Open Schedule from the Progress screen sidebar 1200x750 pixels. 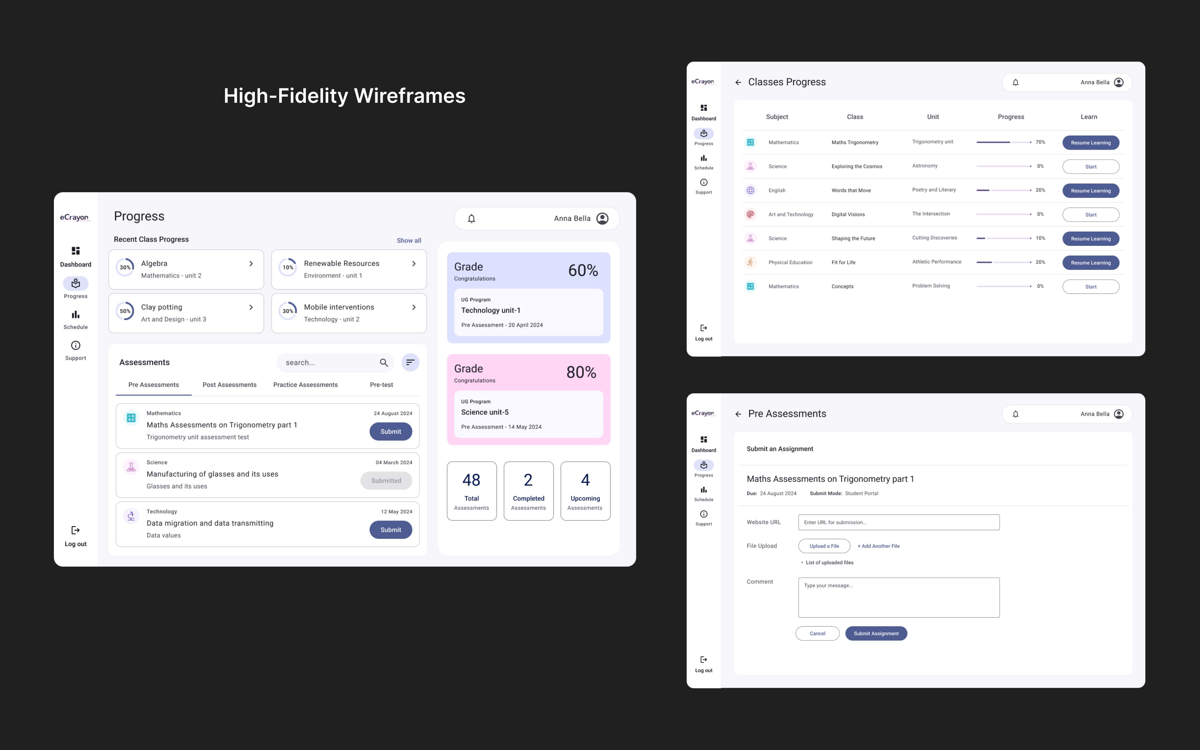75,315
